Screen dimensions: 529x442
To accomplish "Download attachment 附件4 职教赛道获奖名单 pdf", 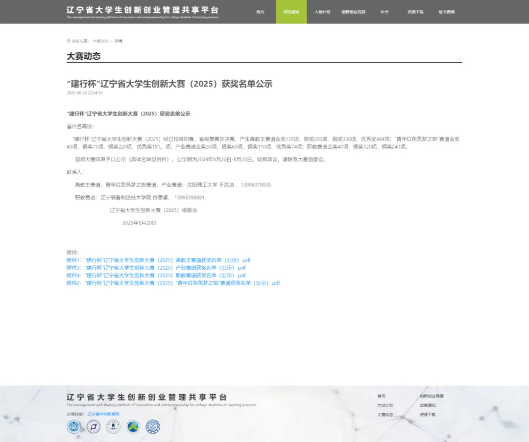I will coord(156,276).
